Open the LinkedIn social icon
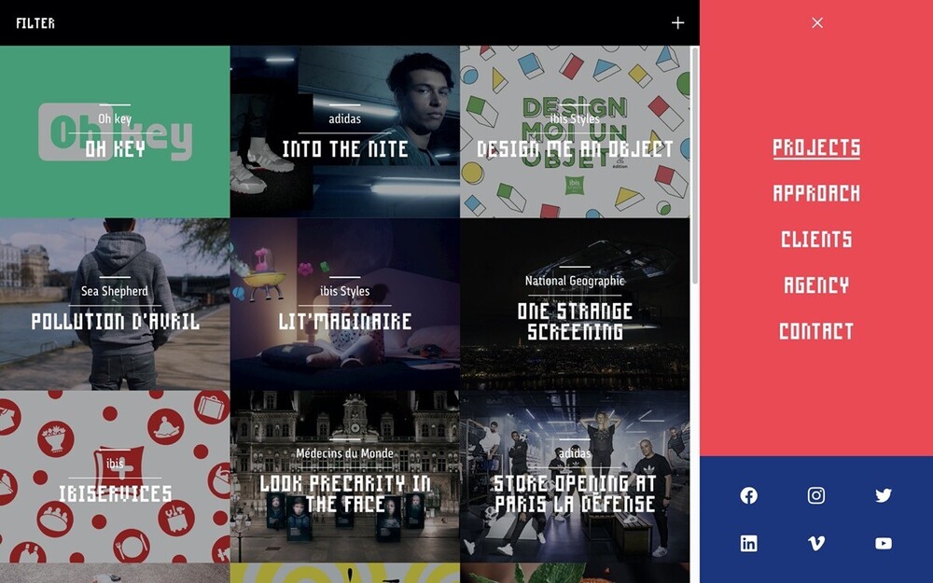 [x=748, y=544]
